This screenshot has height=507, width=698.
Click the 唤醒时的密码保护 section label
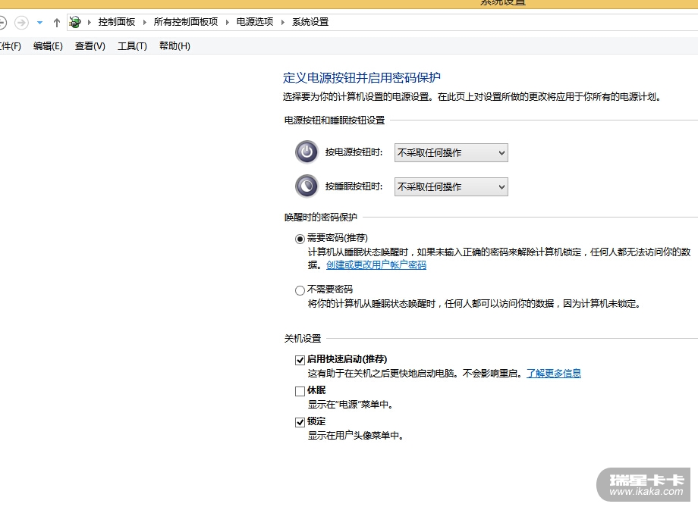(320, 217)
